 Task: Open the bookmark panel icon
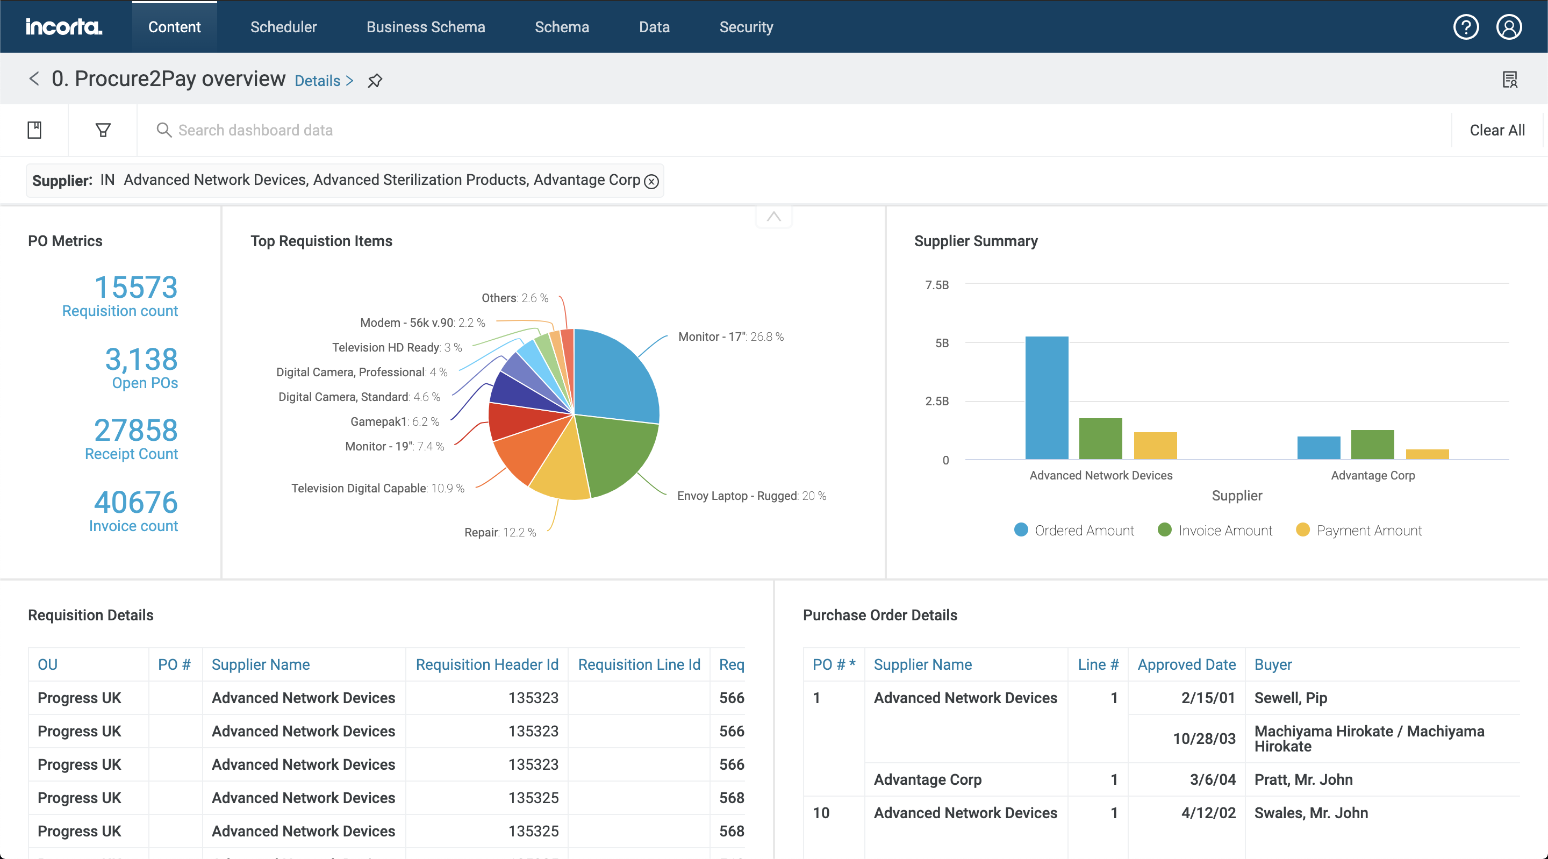coord(34,130)
